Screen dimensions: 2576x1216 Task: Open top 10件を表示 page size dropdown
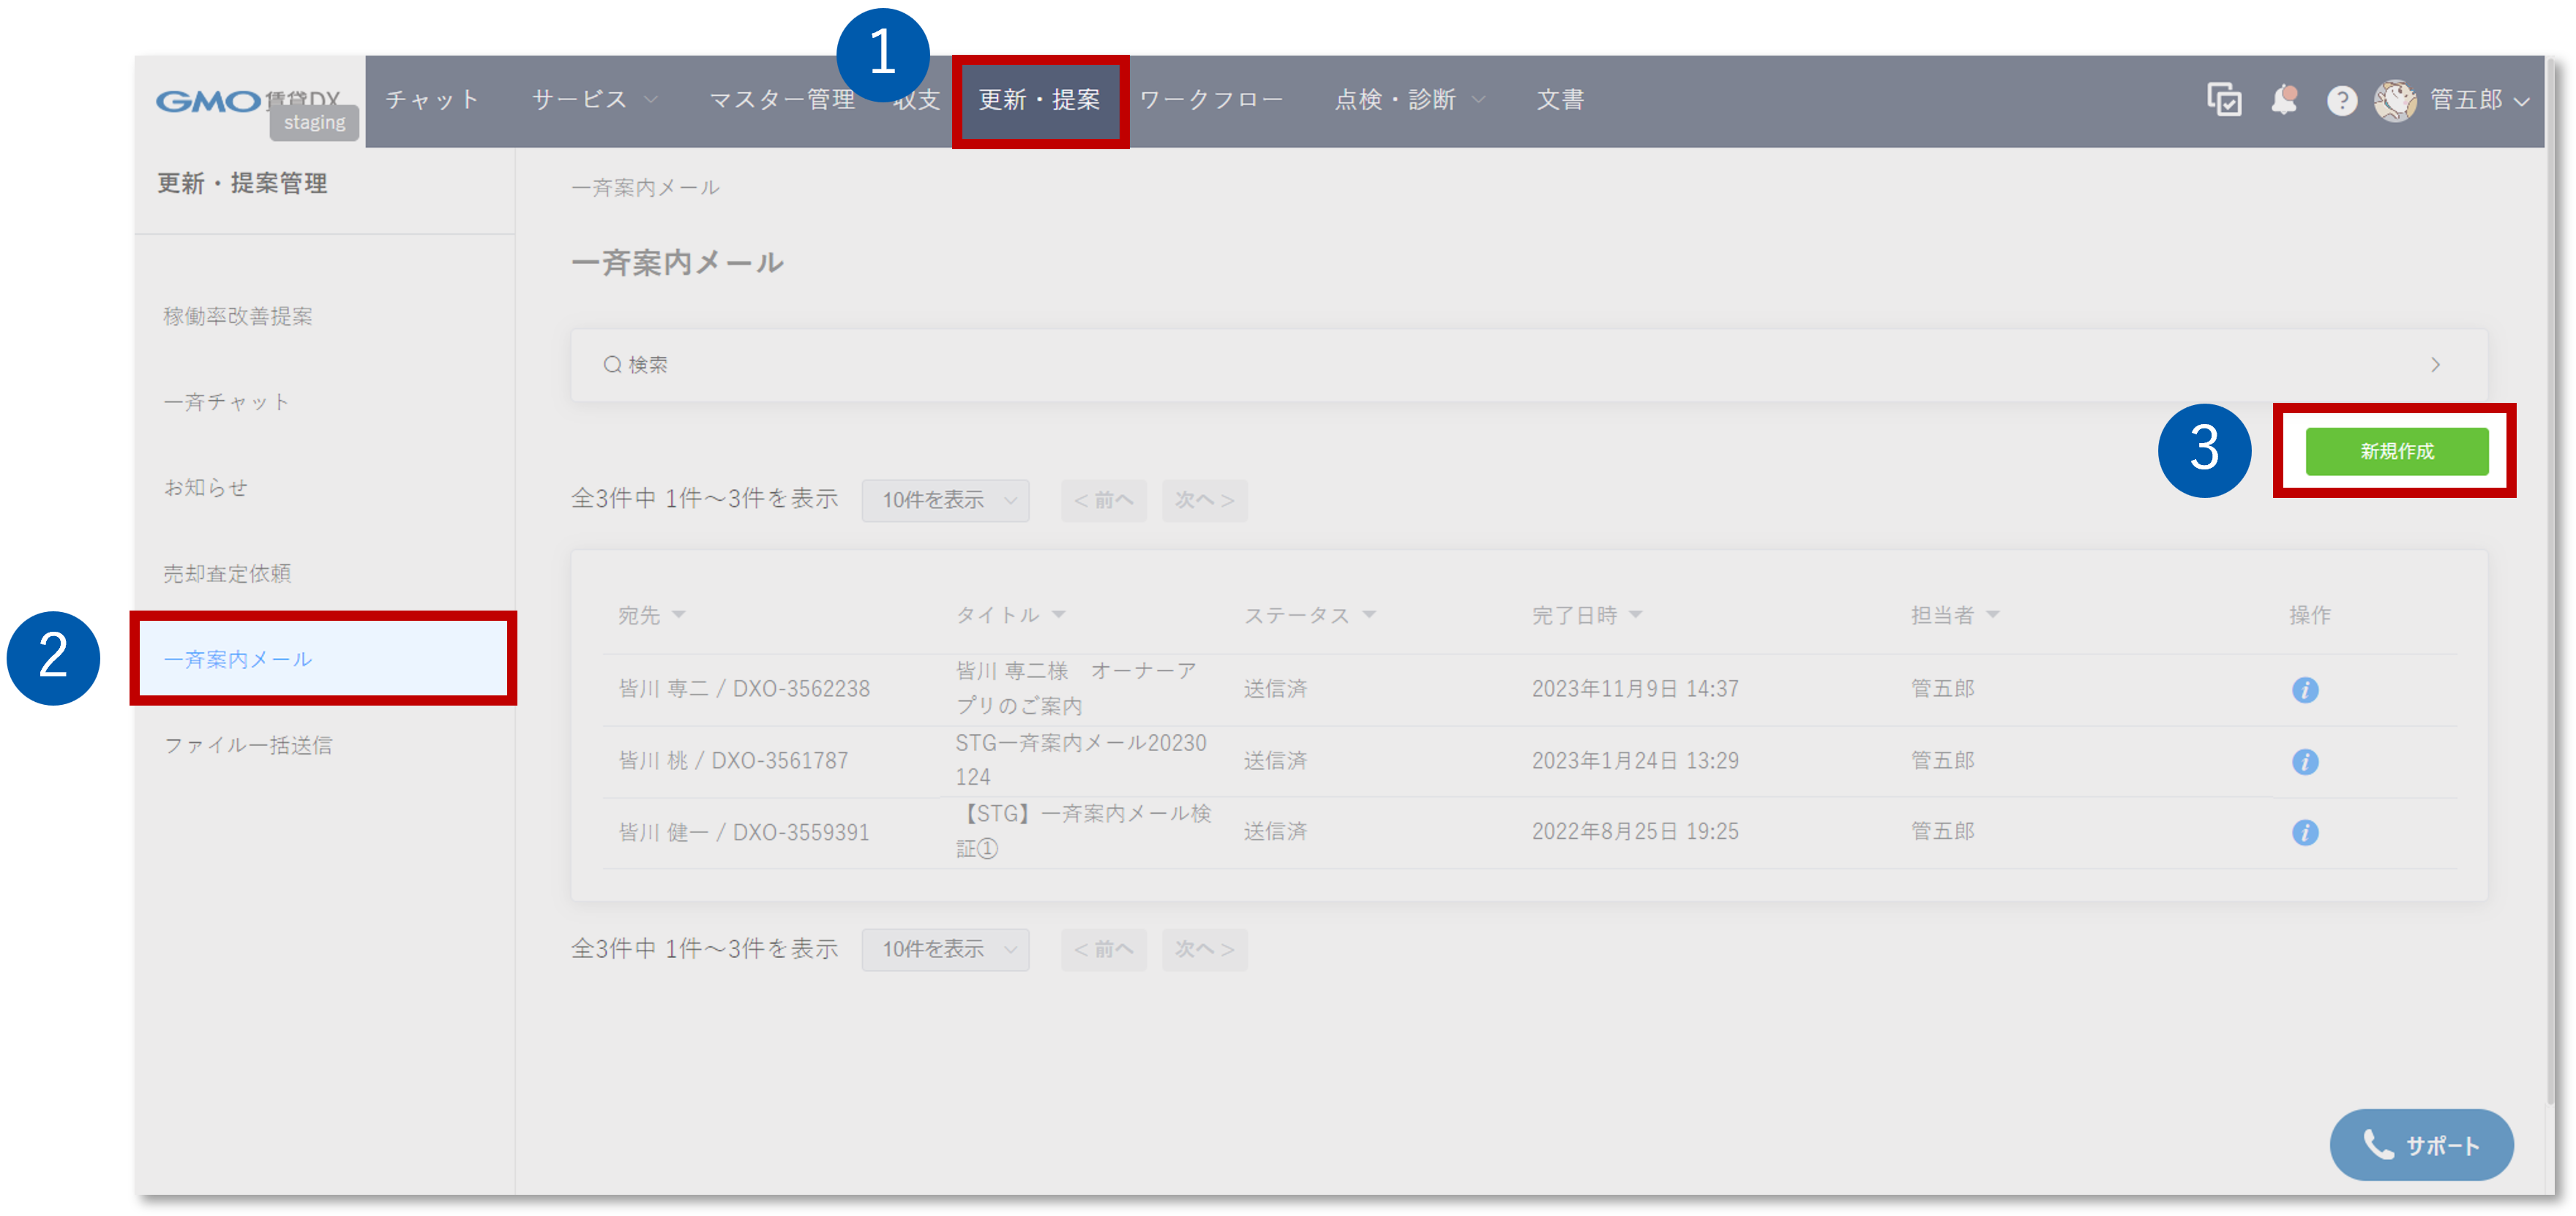pyautogui.click(x=945, y=499)
